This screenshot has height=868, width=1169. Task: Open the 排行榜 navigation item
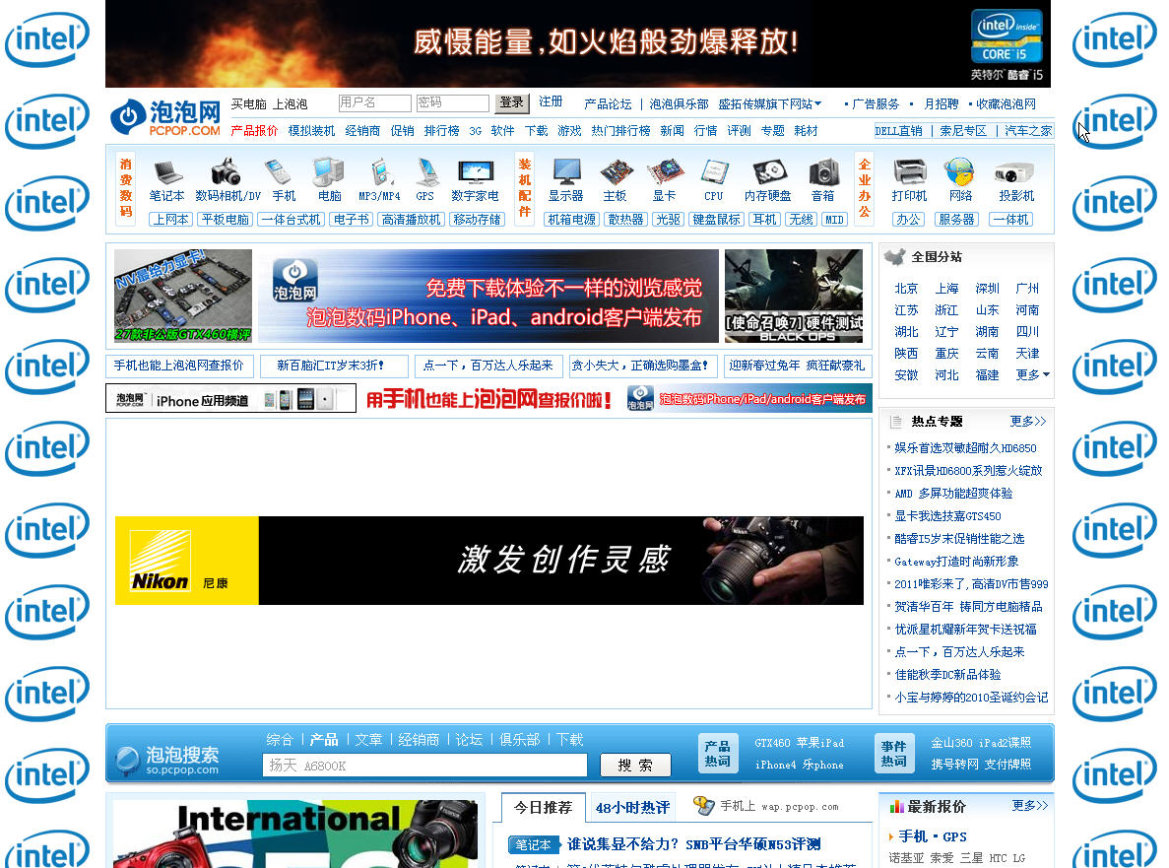(x=442, y=131)
